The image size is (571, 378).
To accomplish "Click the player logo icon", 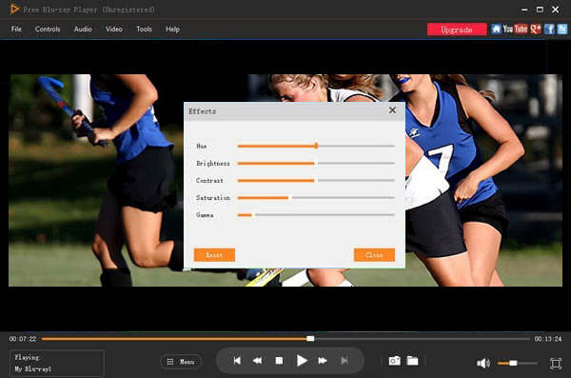I will click(14, 9).
